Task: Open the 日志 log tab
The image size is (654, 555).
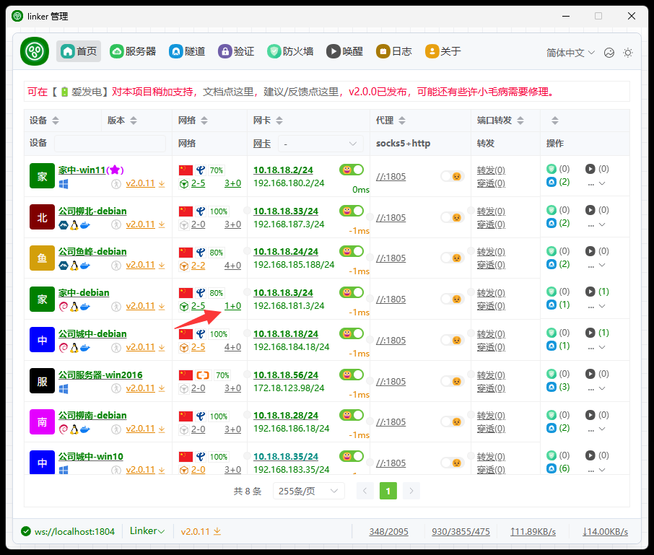Action: (x=394, y=51)
